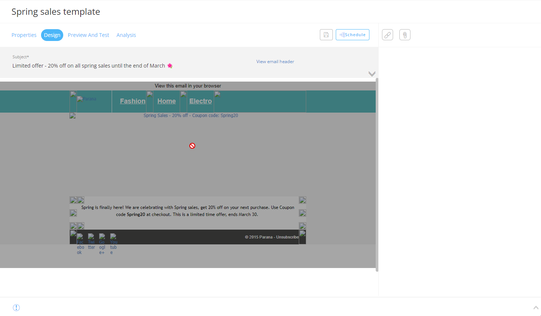Click the Fashion navigation link
This screenshot has width=541, height=316.
[133, 101]
